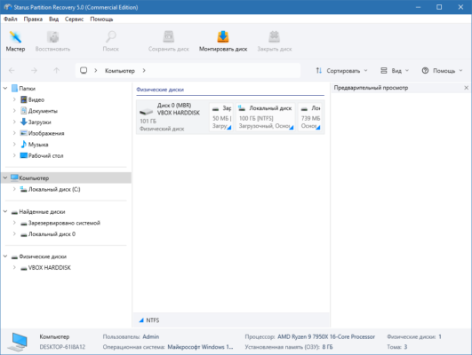472x355 pixels.
Task: Open the Вид view dropdown in toolbar
Action: coord(395,71)
